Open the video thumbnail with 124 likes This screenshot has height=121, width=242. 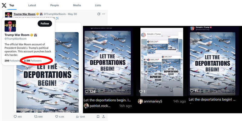pos(108,63)
